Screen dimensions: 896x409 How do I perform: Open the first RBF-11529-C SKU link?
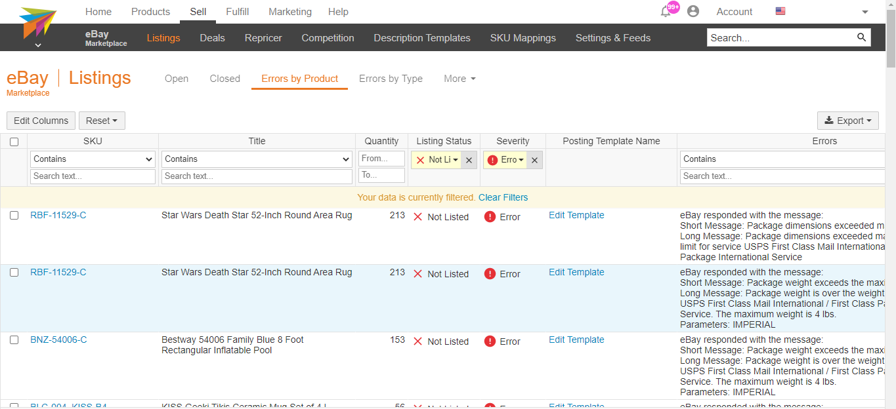(58, 215)
